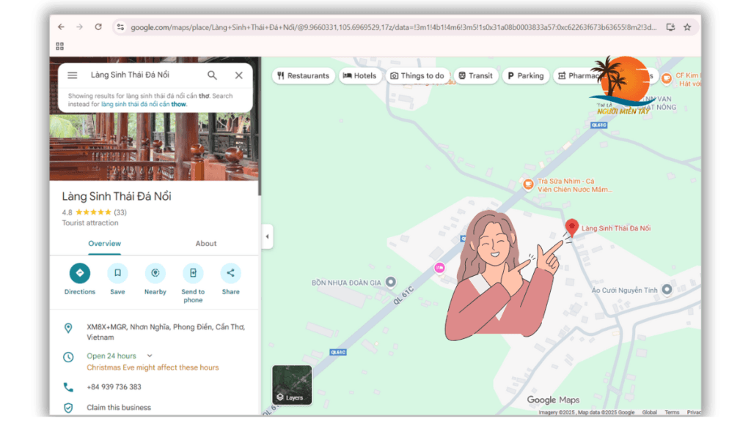Filter map by Hotels

tap(359, 75)
